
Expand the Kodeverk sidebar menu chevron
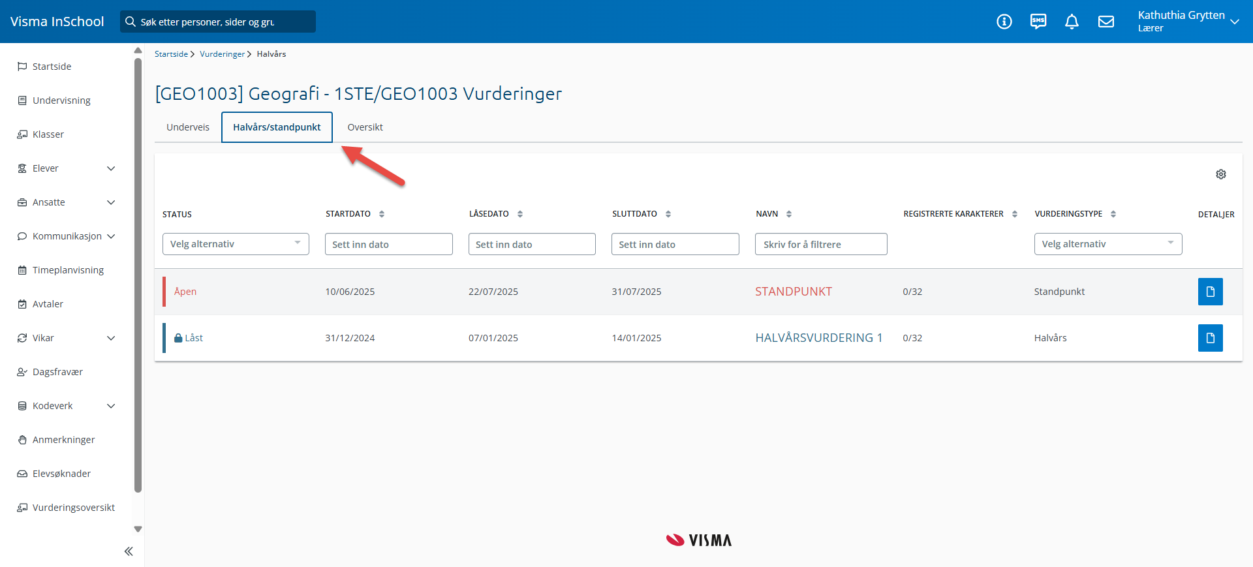tap(111, 406)
